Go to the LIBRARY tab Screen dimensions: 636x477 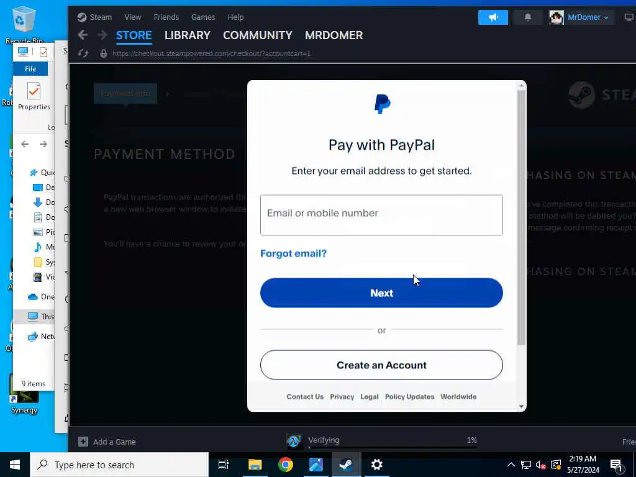click(x=188, y=35)
